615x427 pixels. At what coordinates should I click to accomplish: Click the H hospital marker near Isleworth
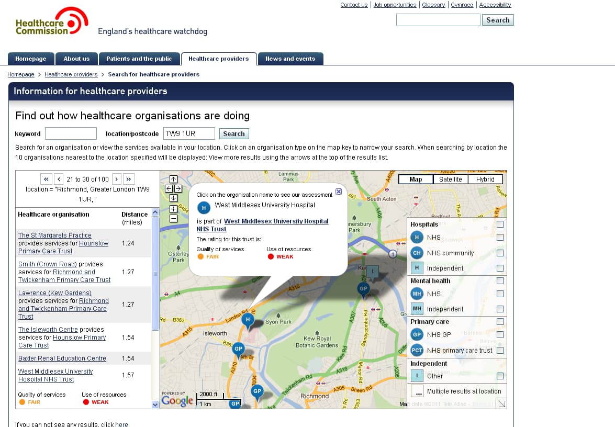(x=248, y=319)
